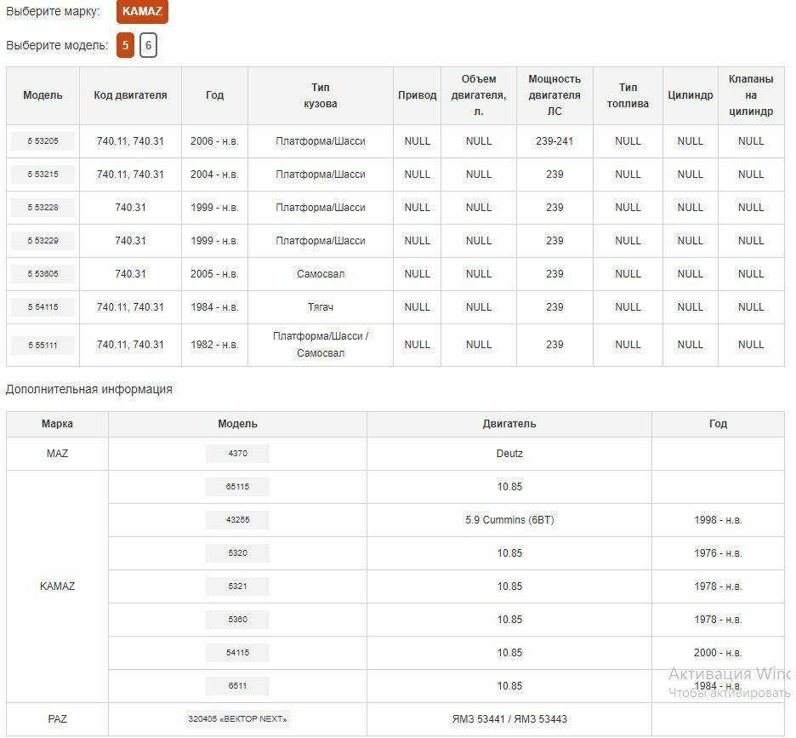Image resolution: width=796 pixels, height=738 pixels.
Task: Open MAZ 4370 model link
Action: point(237,454)
